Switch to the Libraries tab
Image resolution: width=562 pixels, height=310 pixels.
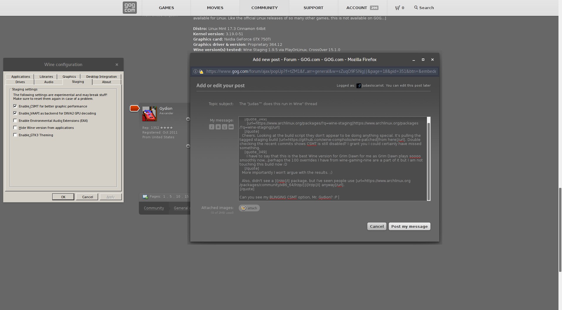point(46,77)
